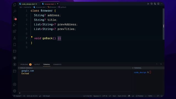This screenshot has width=176, height=99.
Task: Open errors and warnings count in status bar
Action: 32,96
